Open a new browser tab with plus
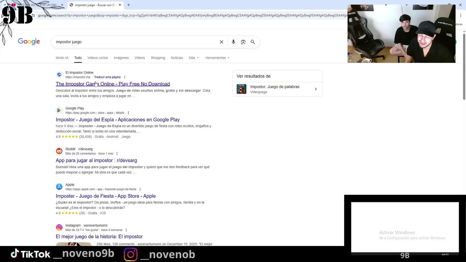 coord(129,5)
